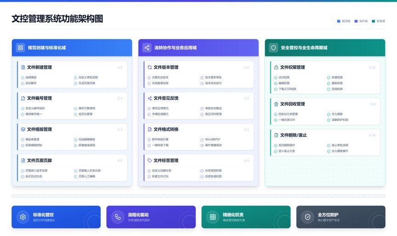Click the gear icon on 标准化管控 card
This screenshot has height=236, width=397.
[23, 217]
